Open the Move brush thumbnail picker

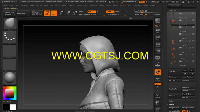(10, 24)
